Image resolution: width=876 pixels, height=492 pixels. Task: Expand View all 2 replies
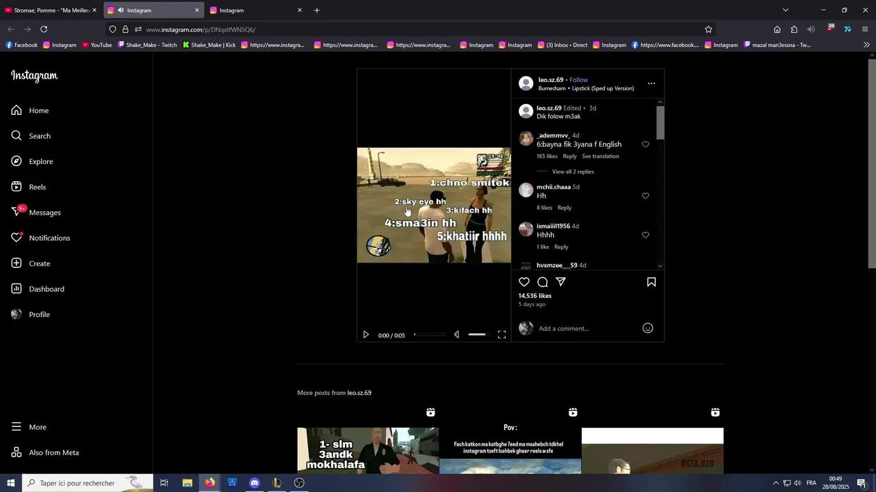point(573,172)
